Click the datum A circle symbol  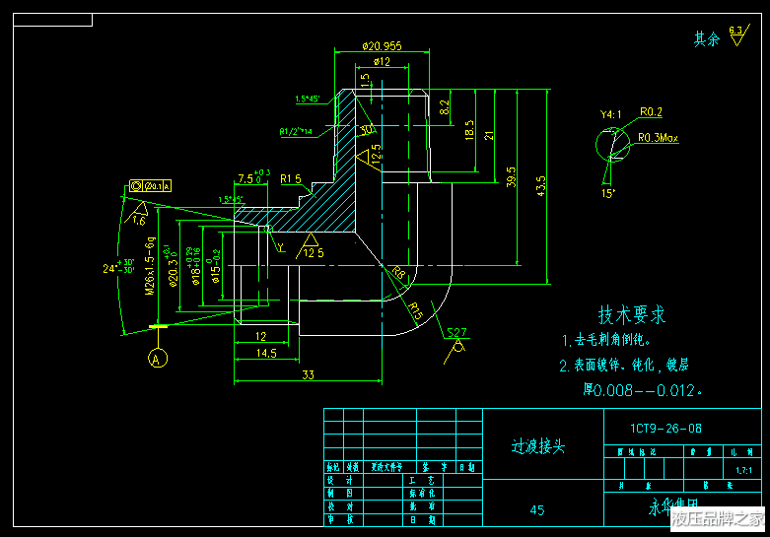tap(156, 360)
